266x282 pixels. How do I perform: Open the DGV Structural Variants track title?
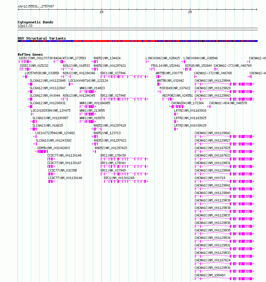coord(42,38)
